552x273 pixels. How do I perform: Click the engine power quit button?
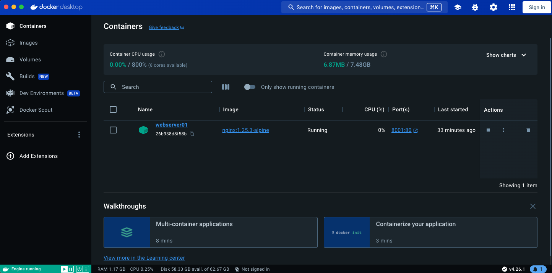click(x=79, y=269)
